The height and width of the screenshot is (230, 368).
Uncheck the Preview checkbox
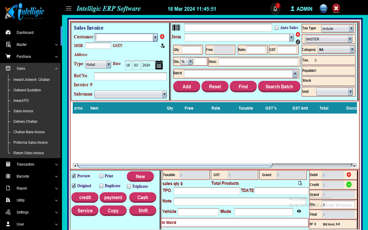tap(74, 176)
